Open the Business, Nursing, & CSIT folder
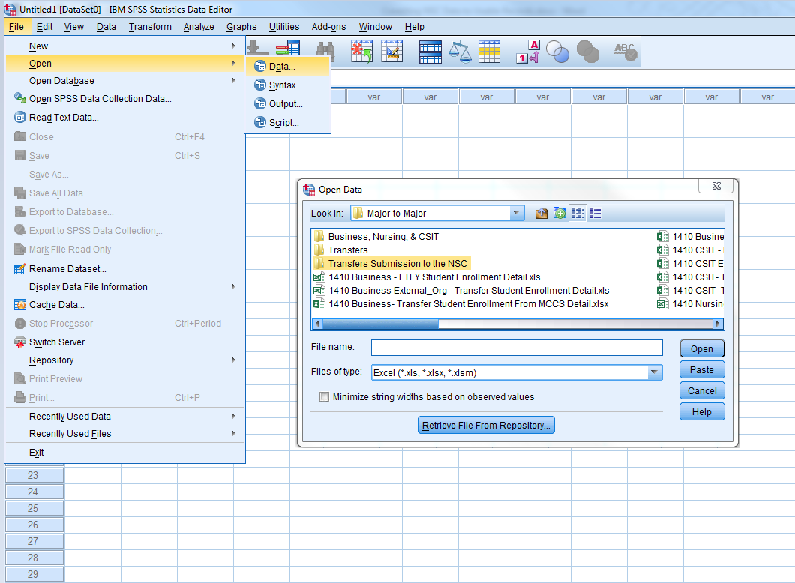 point(376,237)
